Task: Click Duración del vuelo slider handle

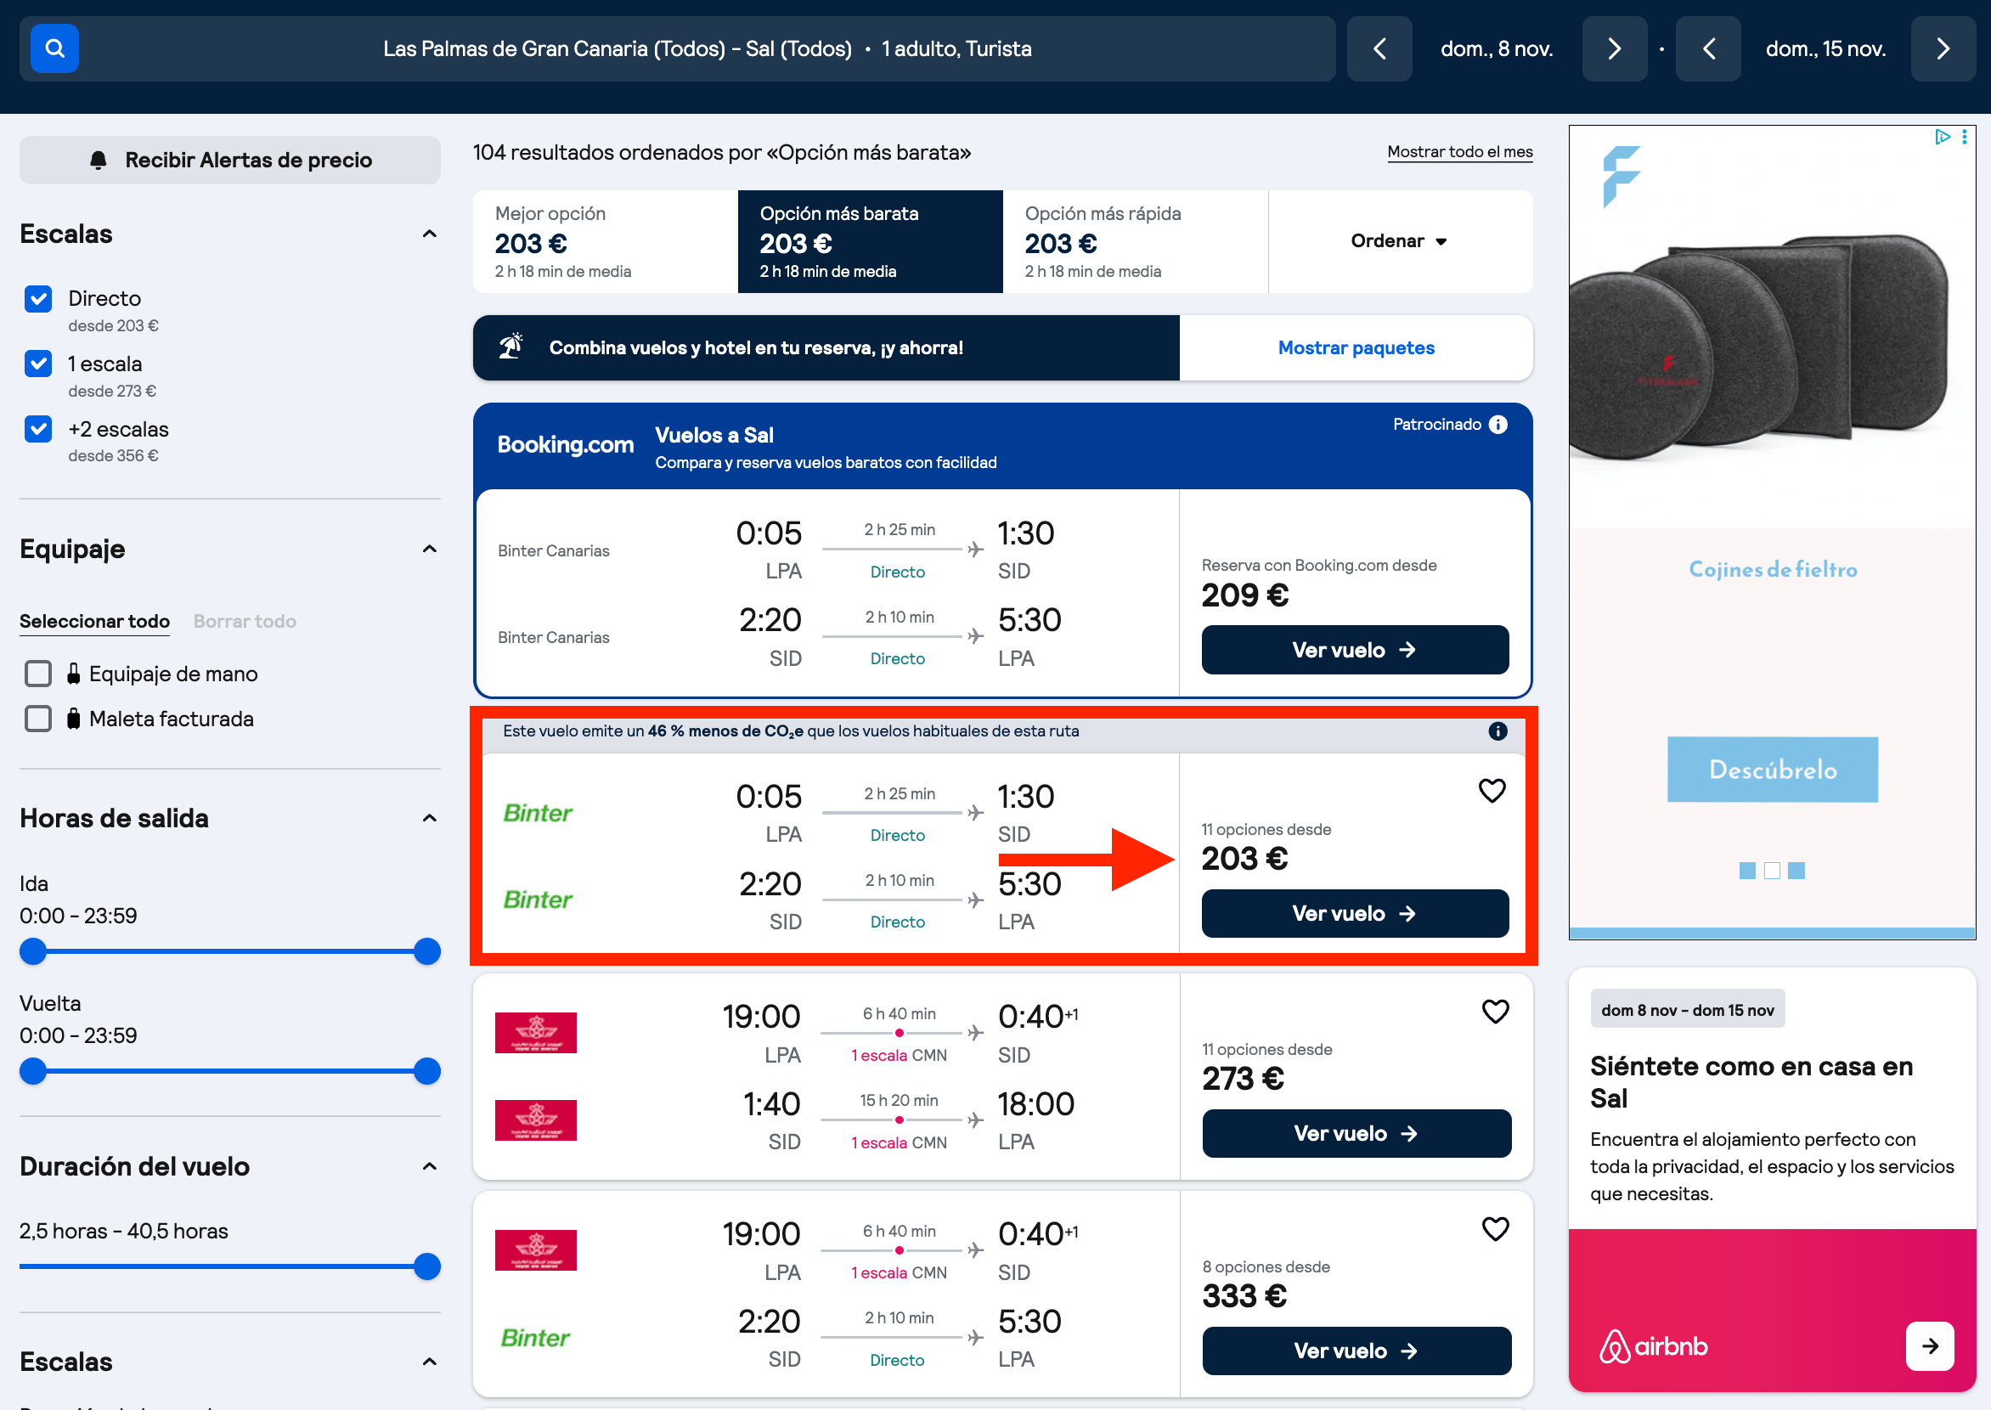Action: (x=427, y=1266)
